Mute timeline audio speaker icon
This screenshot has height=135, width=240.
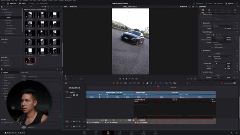coord(222,83)
